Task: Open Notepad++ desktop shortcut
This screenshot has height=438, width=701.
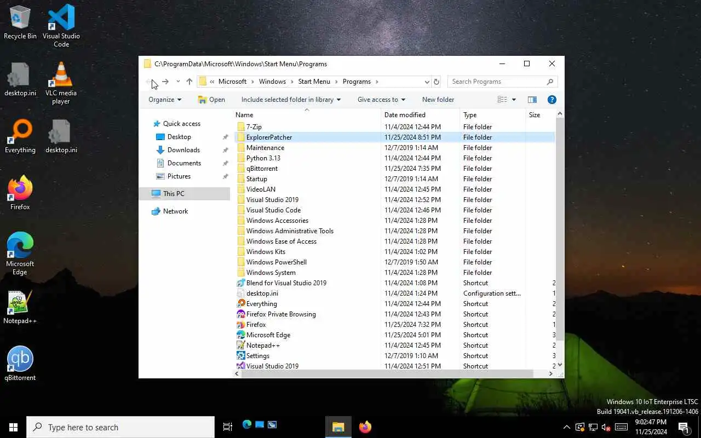Action: 20,307
